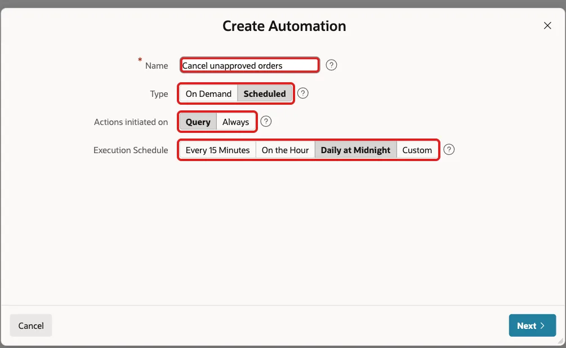The image size is (566, 348).
Task: Open help for the Name field
Action: (x=331, y=65)
